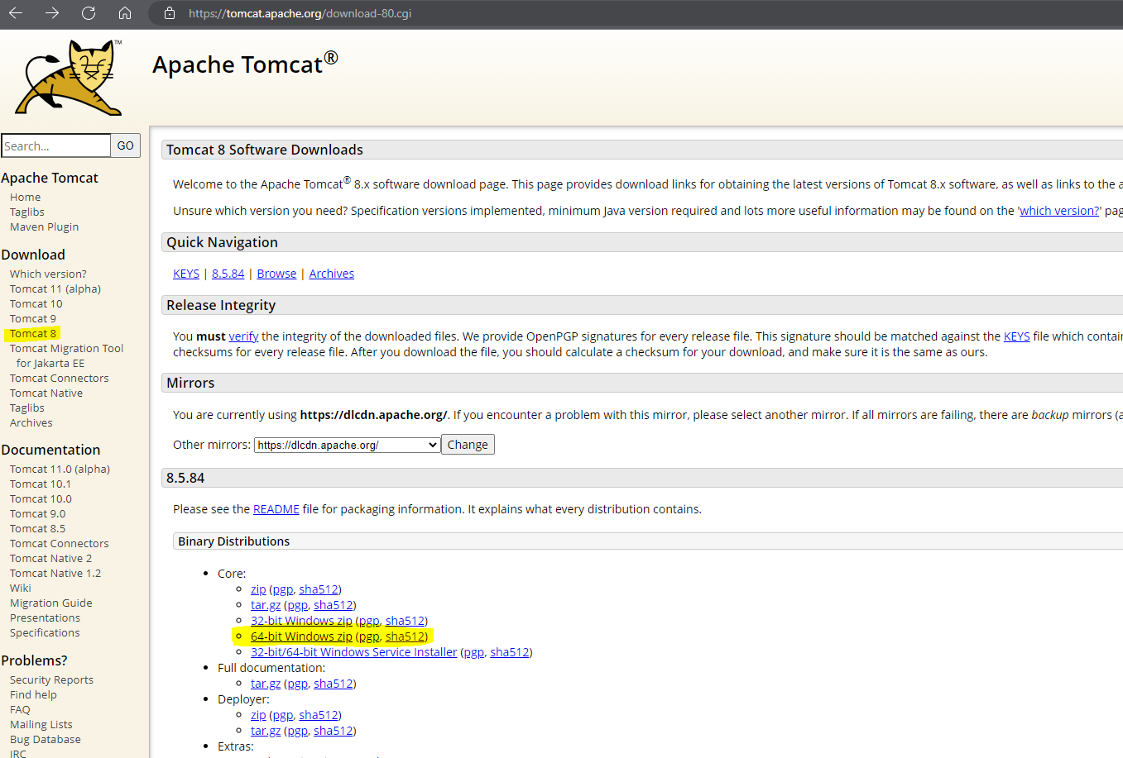Click Archives in Quick Navigation
Viewport: 1123px width, 758px height.
pyautogui.click(x=332, y=274)
